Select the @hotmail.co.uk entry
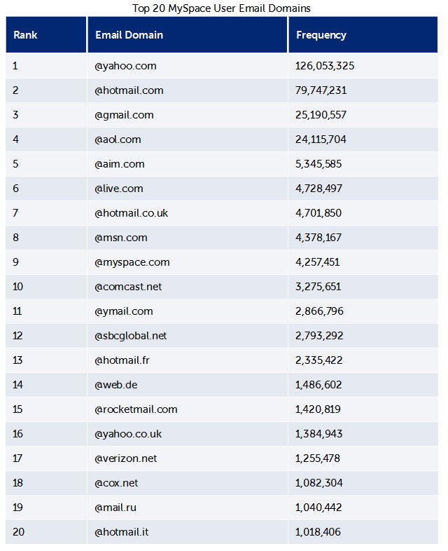 pos(132,213)
